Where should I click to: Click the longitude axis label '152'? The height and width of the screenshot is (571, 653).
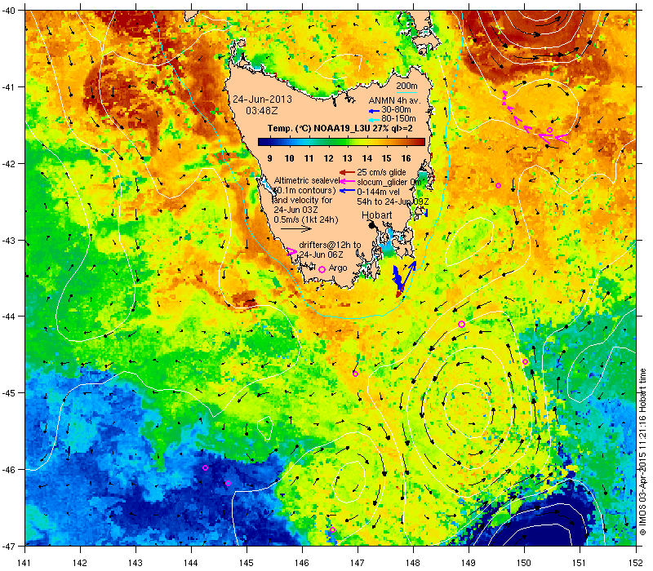click(637, 563)
